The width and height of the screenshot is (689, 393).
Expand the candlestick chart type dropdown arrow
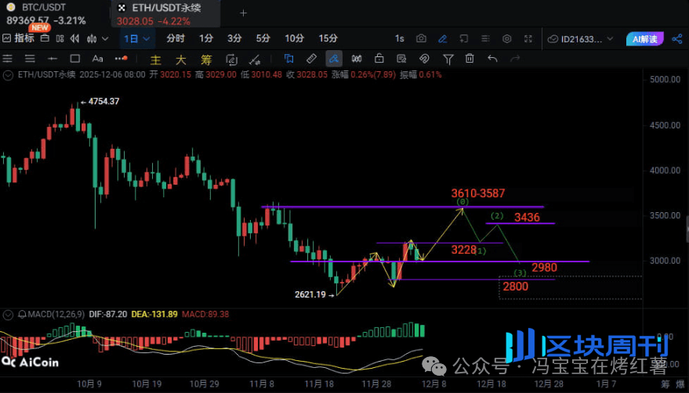pos(105,38)
